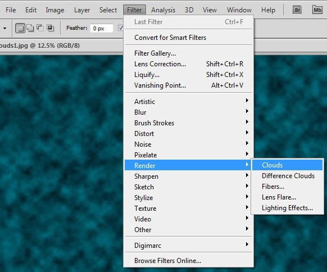This screenshot has width=327, height=272.
Task: Choose Convert for Smart Filters
Action: click(189, 38)
